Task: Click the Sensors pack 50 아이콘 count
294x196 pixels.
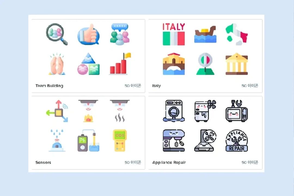Action: coord(133,163)
